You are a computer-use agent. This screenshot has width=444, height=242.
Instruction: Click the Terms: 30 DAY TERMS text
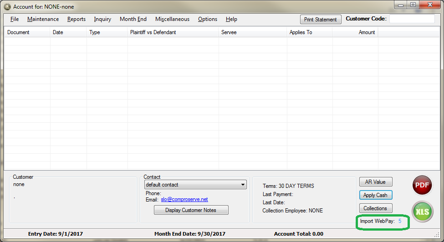288,186
